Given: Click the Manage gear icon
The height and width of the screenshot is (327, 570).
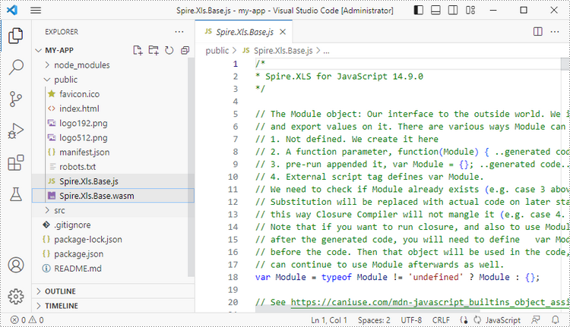Looking at the screenshot, I should pos(16,296).
